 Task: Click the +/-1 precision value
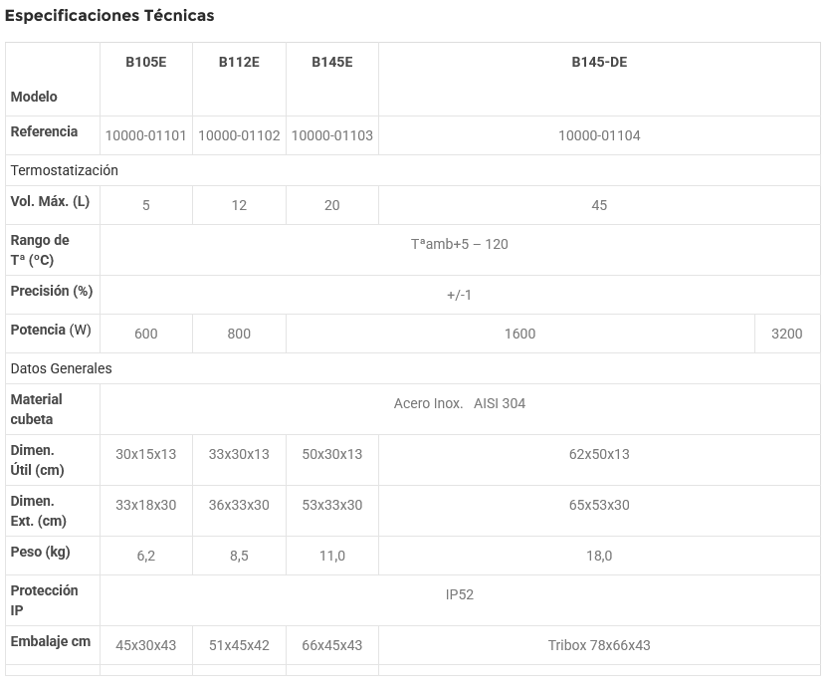click(459, 295)
